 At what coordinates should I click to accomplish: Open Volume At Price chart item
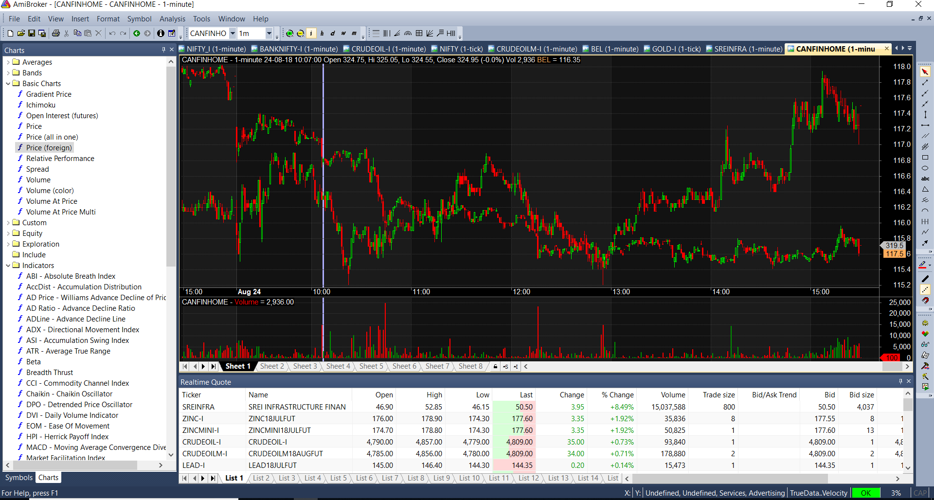pos(52,201)
